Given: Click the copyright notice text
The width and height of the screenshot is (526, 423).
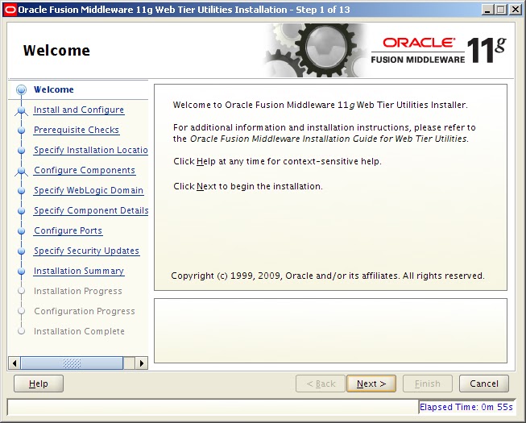Looking at the screenshot, I should coord(328,276).
